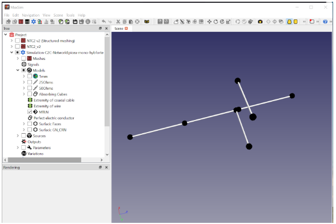Open the Tools menu
The width and height of the screenshot is (336, 224).
(x=70, y=15)
